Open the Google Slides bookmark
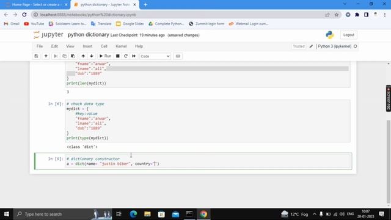This screenshot has width=391, height=220. [x=130, y=24]
